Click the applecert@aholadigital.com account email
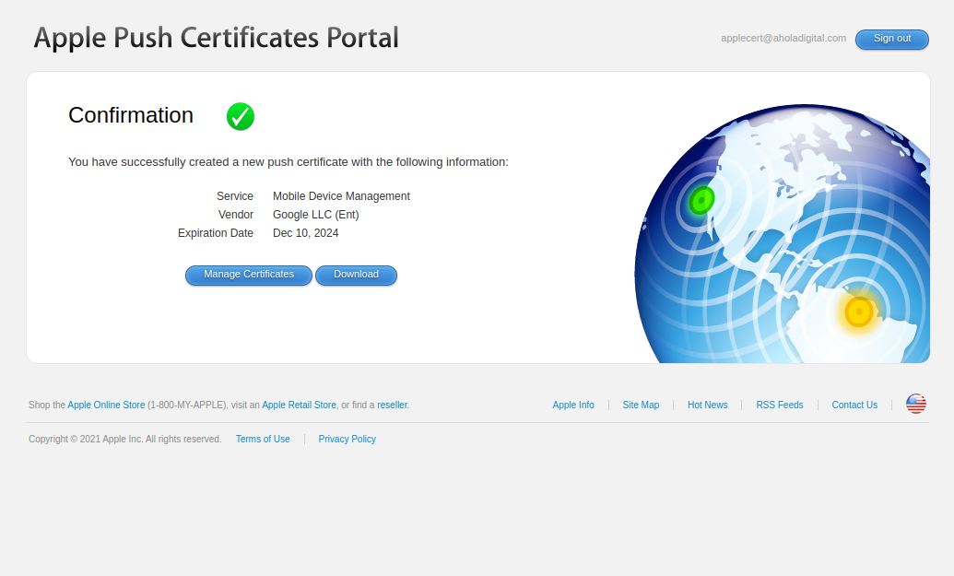Screen dimensions: 954x576 783,39
